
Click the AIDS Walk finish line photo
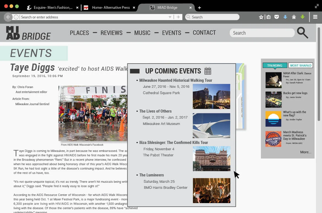pos(93,113)
